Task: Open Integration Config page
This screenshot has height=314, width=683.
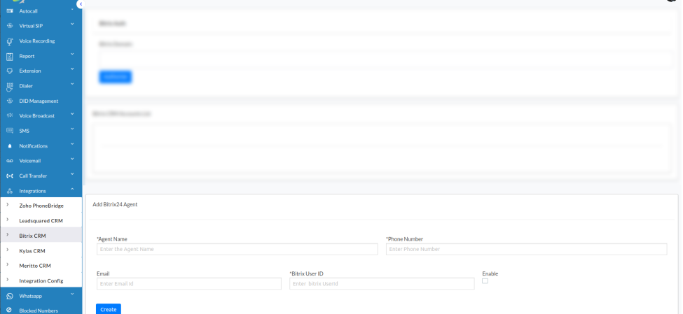Action: coord(41,280)
